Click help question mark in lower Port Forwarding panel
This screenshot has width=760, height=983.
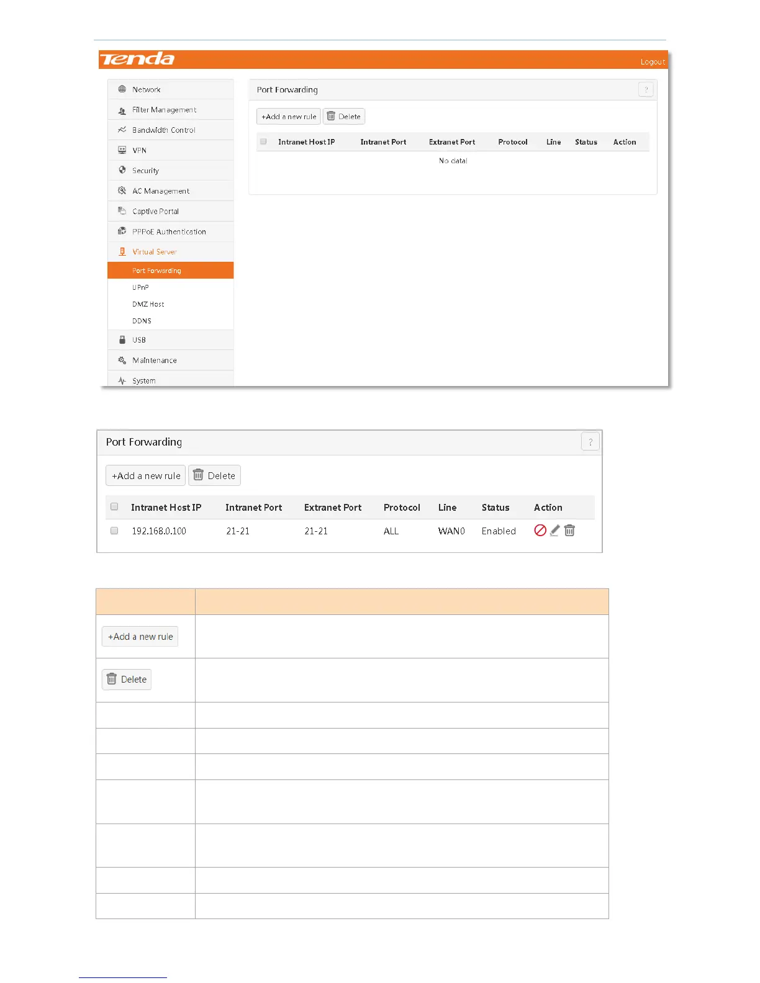(590, 442)
